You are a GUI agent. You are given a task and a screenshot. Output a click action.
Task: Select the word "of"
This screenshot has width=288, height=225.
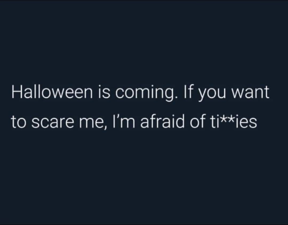(x=198, y=121)
